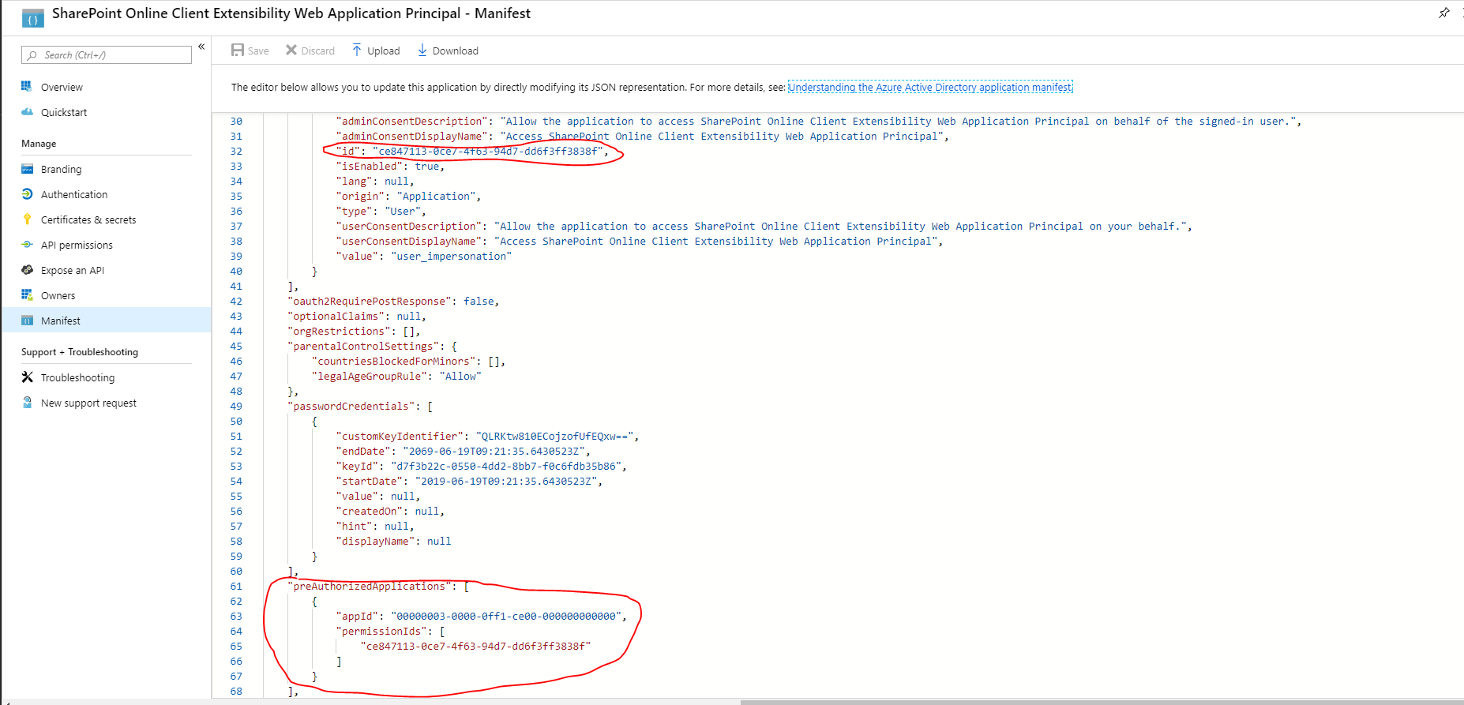
Task: Click "passwordCredentials" line 49
Action: tap(360, 406)
